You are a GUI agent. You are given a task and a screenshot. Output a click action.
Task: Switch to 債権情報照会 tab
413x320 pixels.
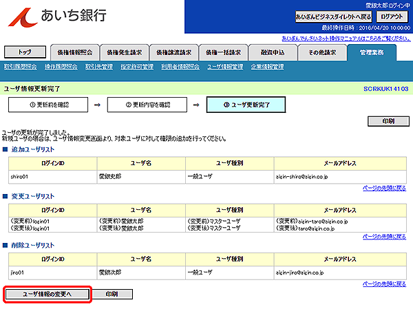[75, 53]
